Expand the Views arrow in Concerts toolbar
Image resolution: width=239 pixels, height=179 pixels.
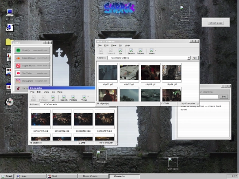(88, 97)
